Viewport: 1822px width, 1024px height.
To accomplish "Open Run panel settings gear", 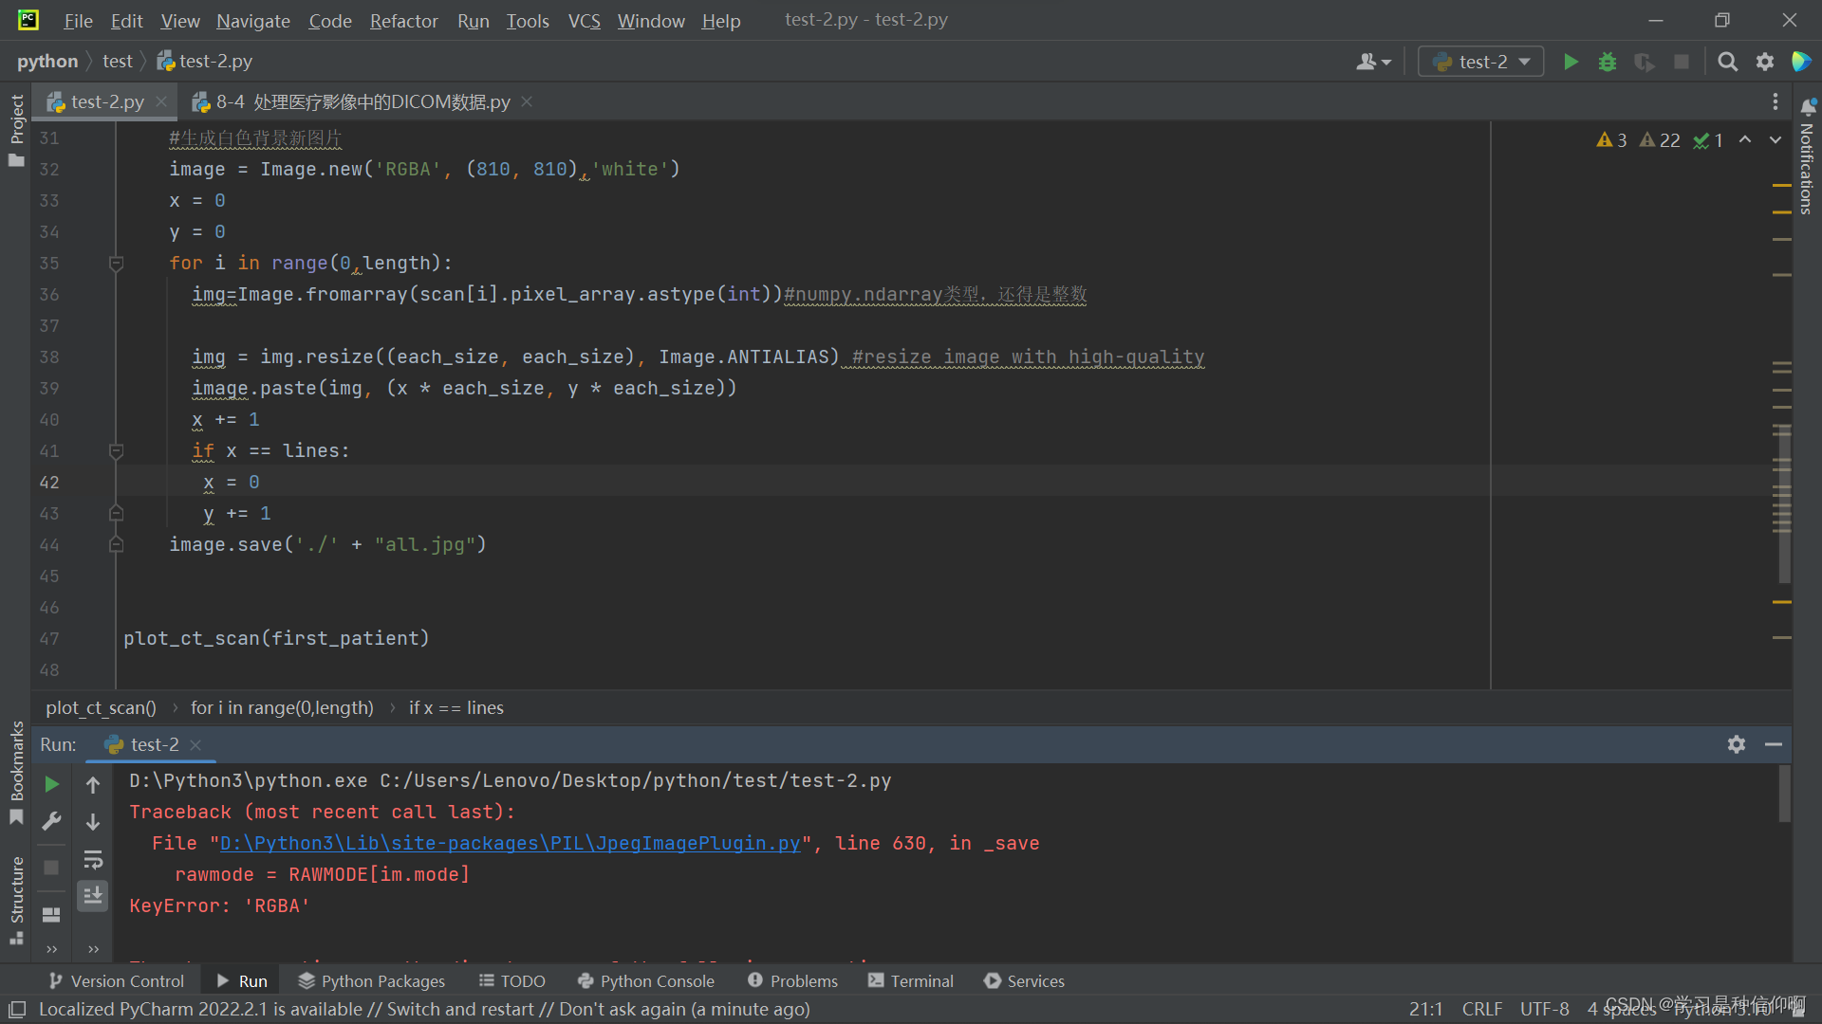I will 1736,744.
